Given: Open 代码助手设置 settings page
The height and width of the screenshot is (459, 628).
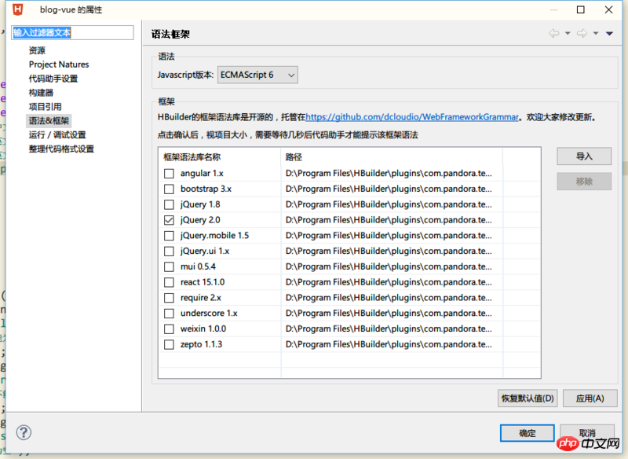Looking at the screenshot, I should click(53, 79).
